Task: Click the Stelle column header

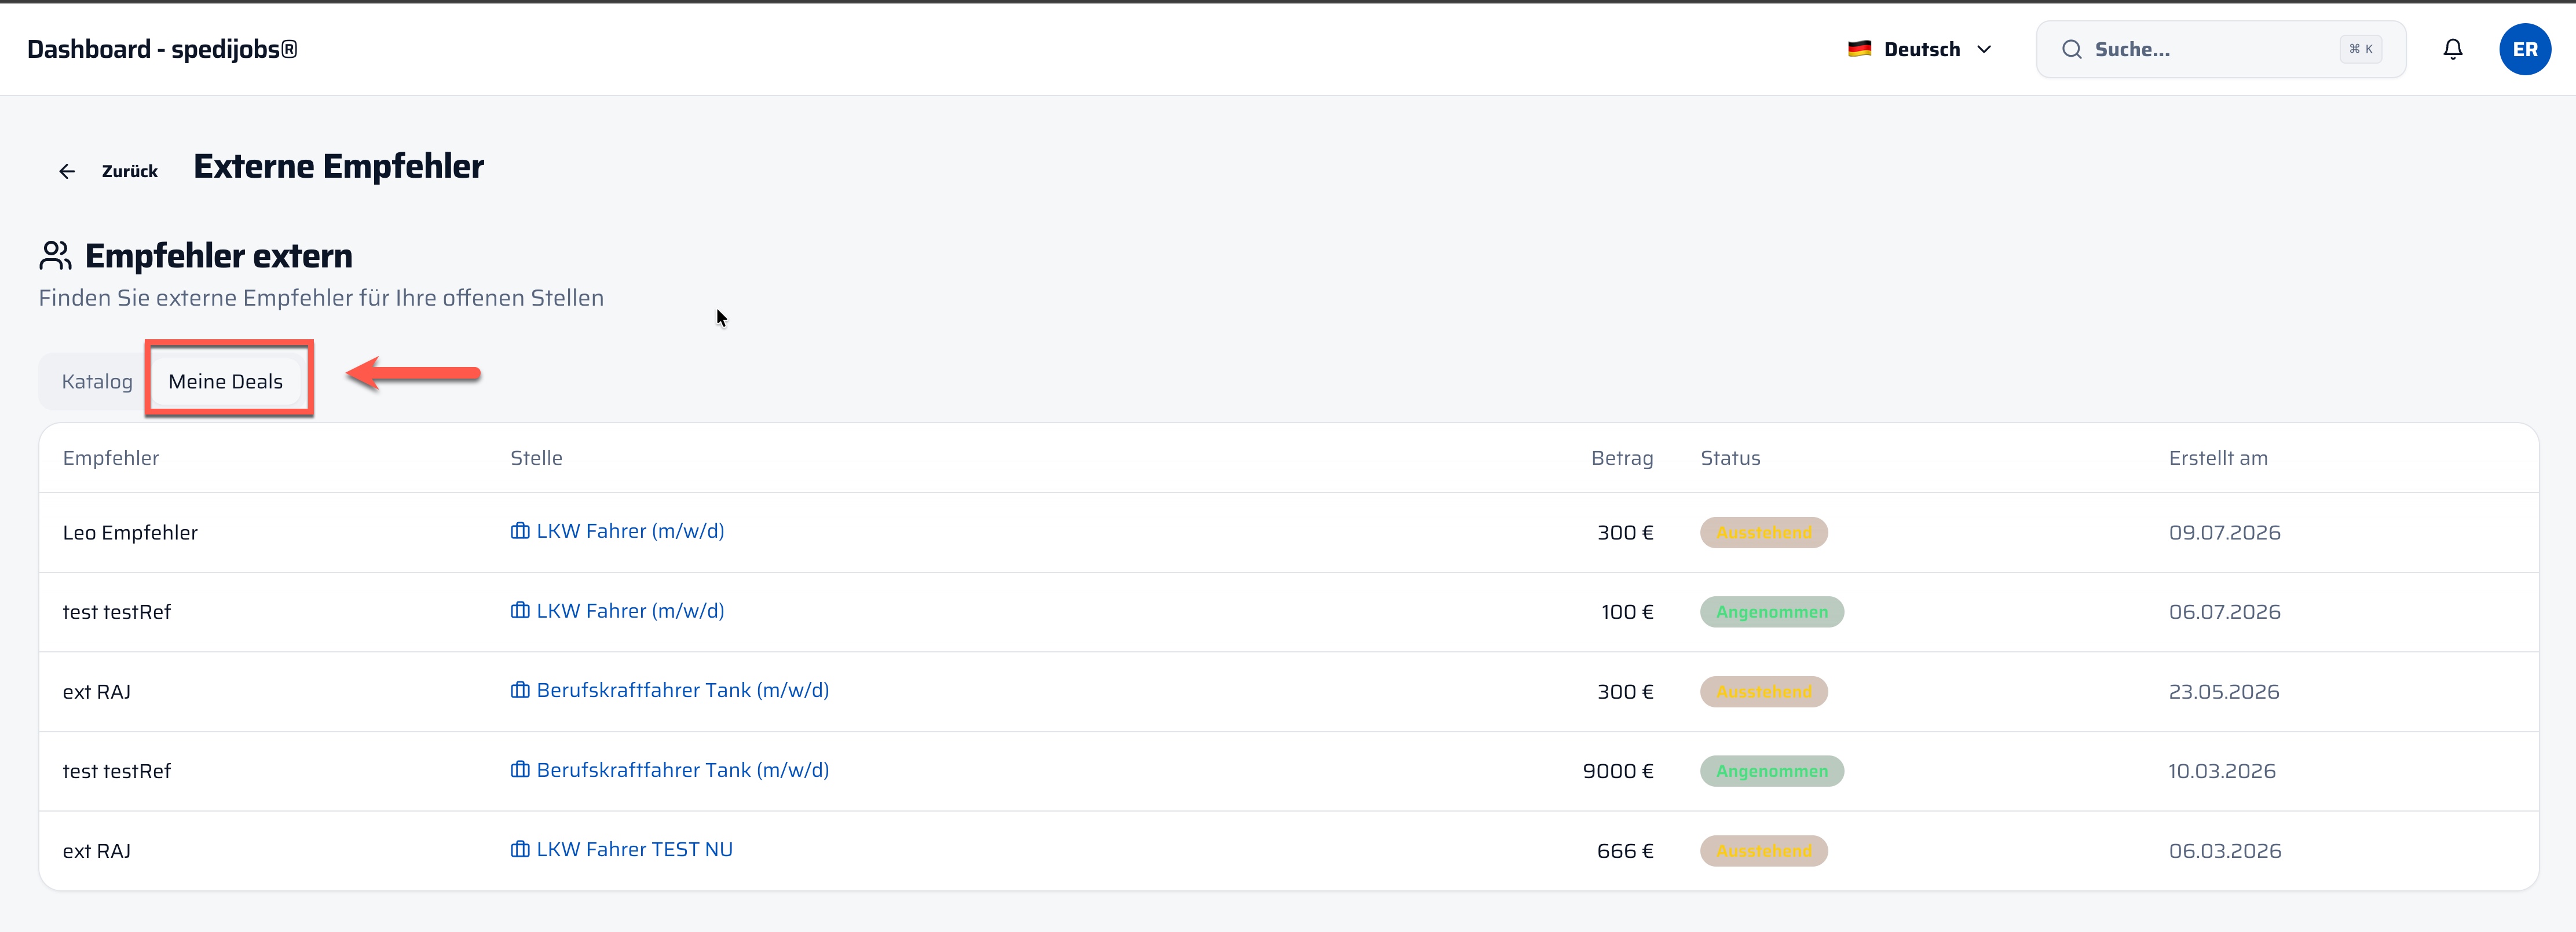Action: (x=536, y=457)
